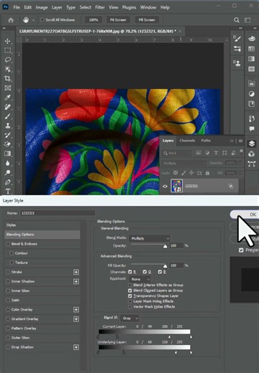This screenshot has height=373, width=259.
Task: Select the Spot Healing Brush tool
Action: (x=7, y=107)
